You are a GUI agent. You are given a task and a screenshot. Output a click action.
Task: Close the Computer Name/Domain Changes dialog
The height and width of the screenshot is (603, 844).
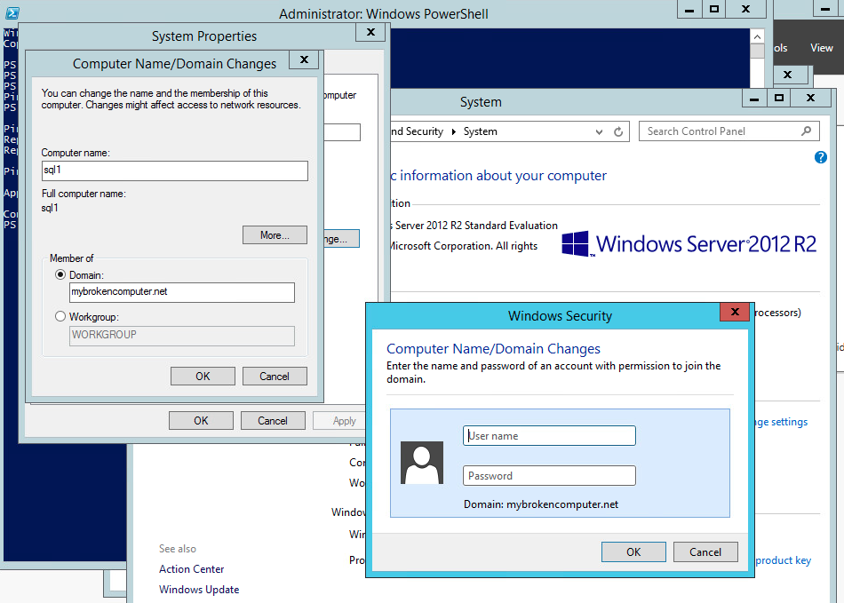click(x=304, y=60)
